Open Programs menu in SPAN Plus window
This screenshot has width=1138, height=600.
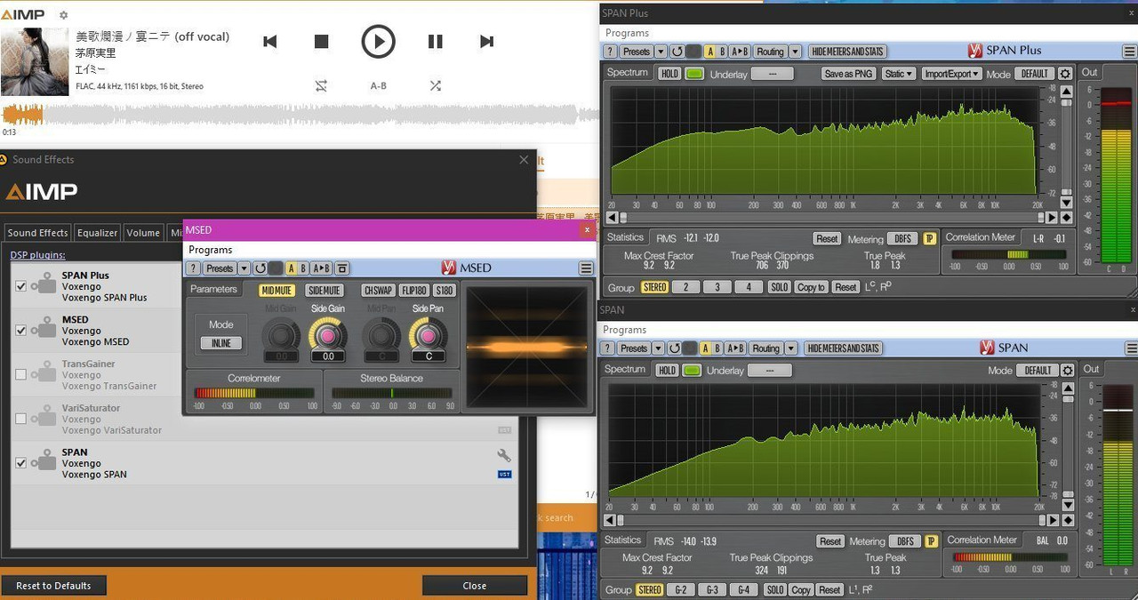point(627,33)
